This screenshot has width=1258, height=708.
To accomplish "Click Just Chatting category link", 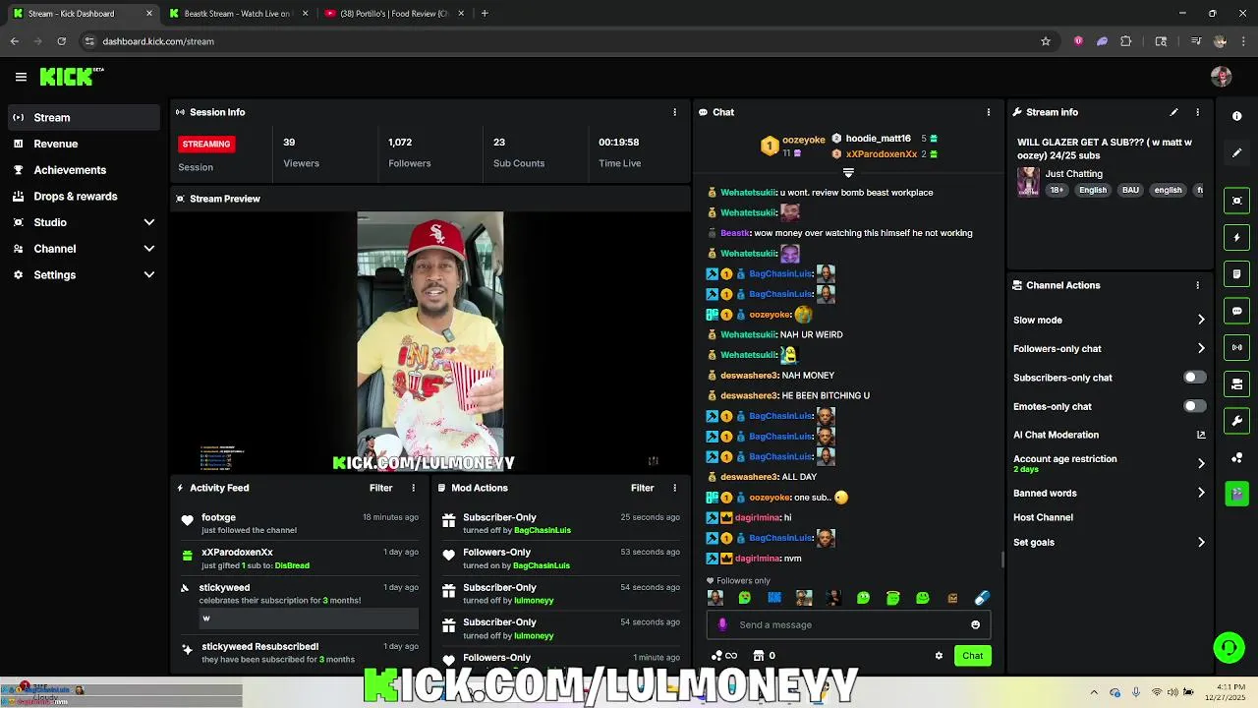I will point(1073,174).
